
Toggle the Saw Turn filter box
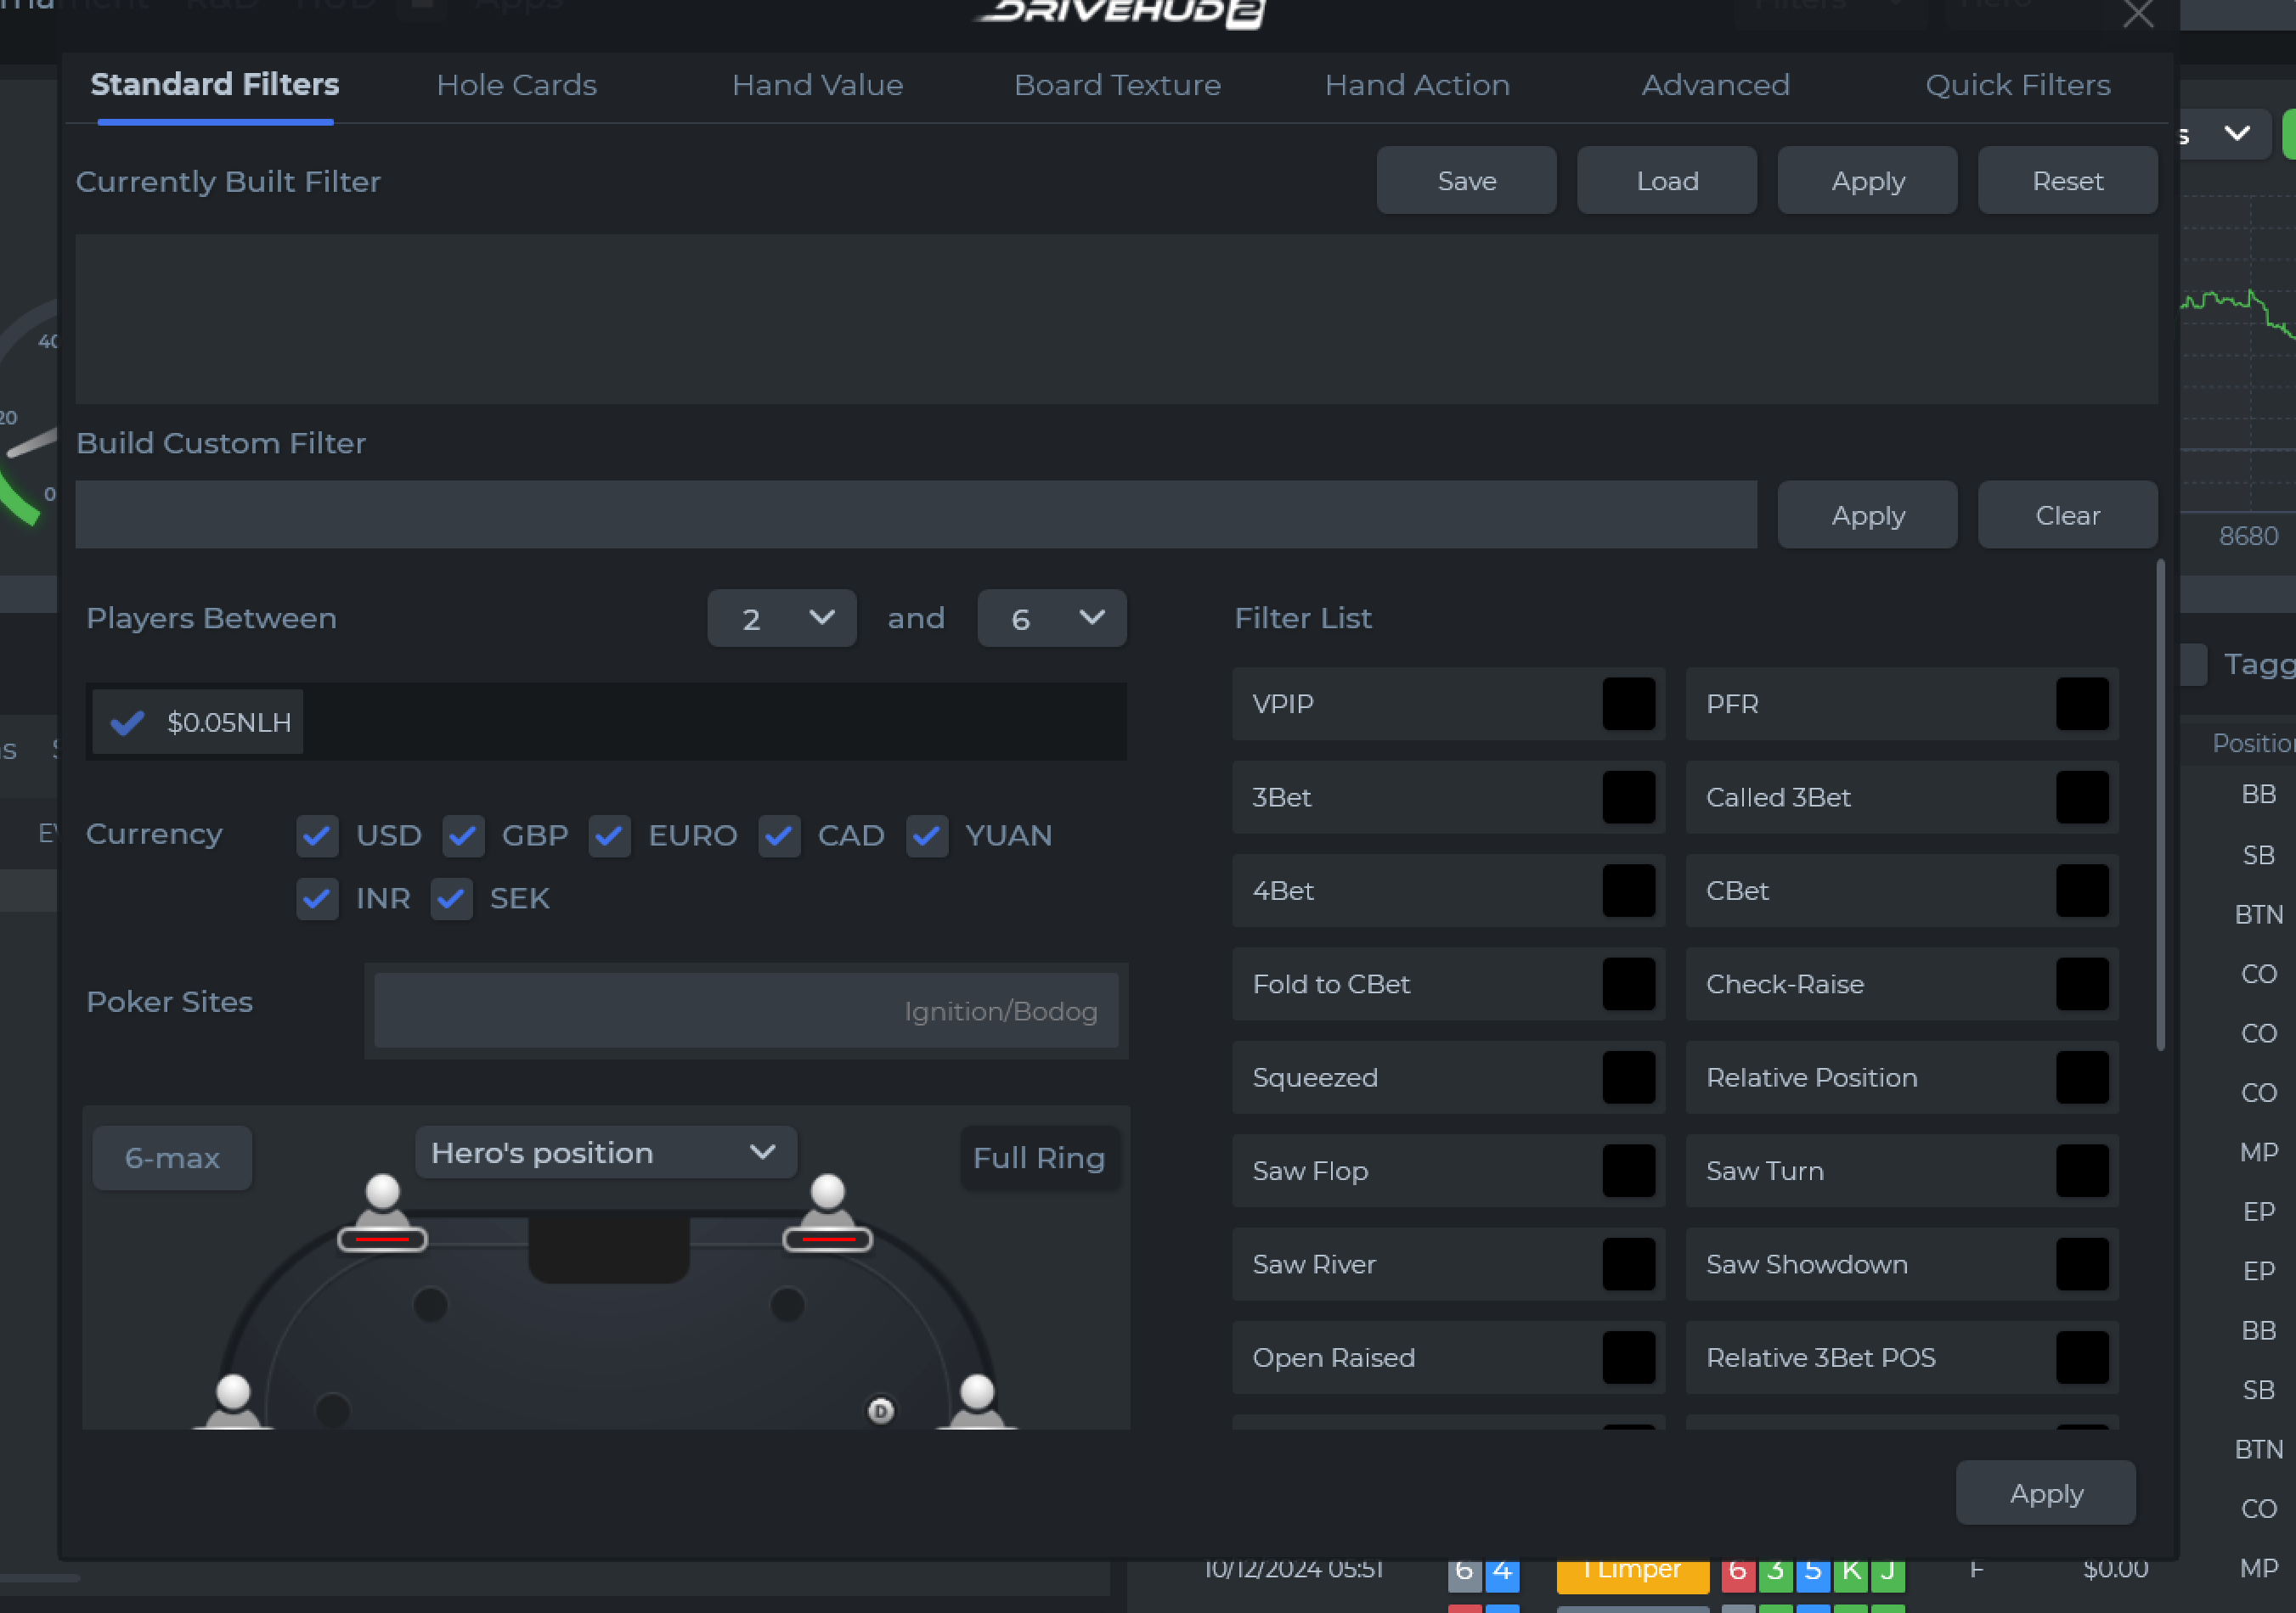pos(2082,1171)
